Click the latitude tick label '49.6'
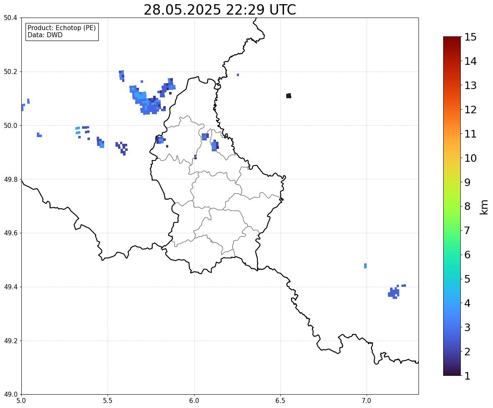Image resolution: width=493 pixels, height=408 pixels. pyautogui.click(x=10, y=233)
